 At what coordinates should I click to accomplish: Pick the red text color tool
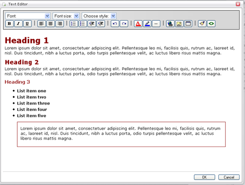tap(138, 24)
